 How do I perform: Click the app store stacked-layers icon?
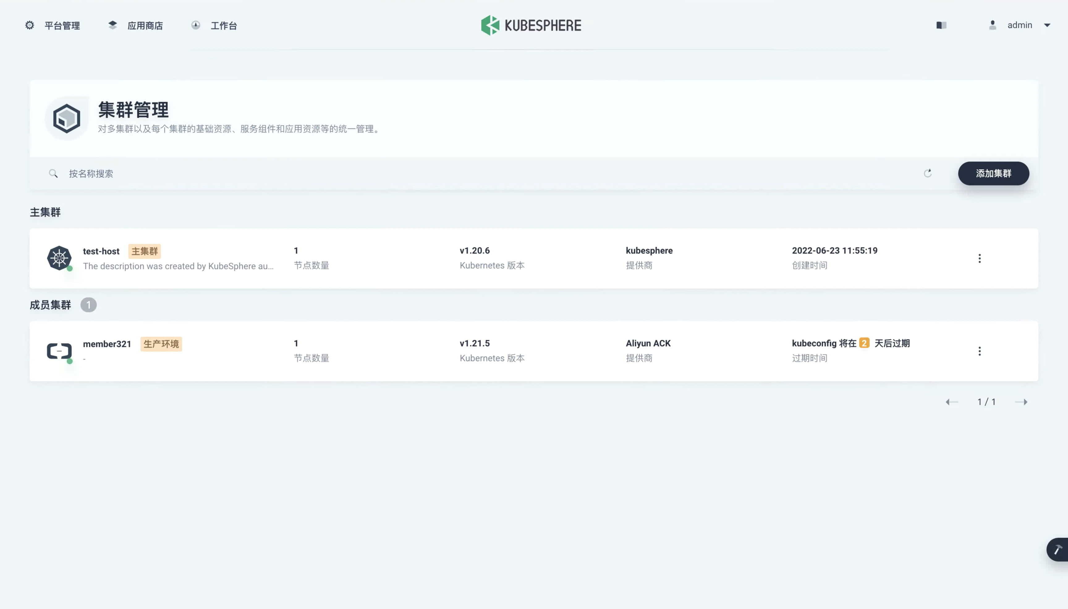[x=112, y=25]
